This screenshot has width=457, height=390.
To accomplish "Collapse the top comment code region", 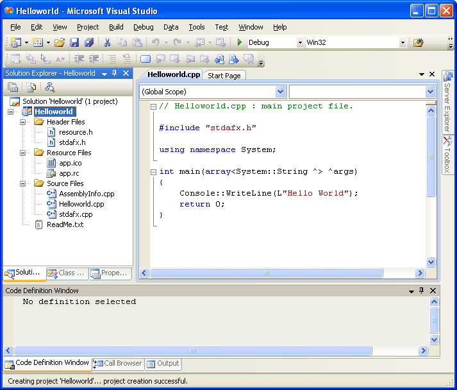I will point(153,106).
